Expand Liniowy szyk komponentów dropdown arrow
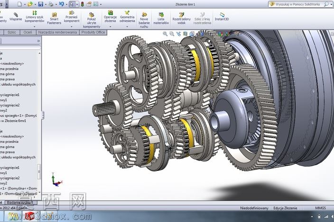 coord(35,27)
